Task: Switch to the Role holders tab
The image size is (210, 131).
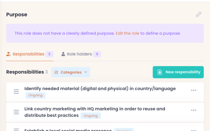Action: click(81, 54)
